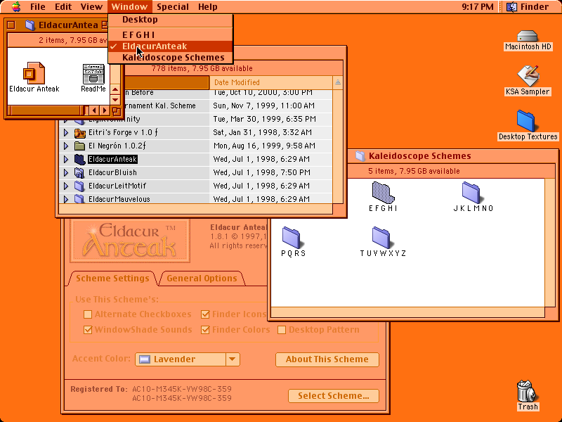
Task: Click the Eitri's Forge v 1.0 folder icon
Action: coord(79,133)
